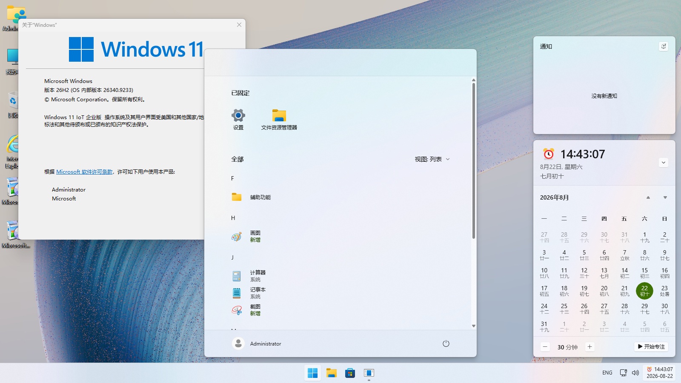Screen dimensions: 681x383
Task: Click the ENG input language indicator
Action: pos(607,373)
